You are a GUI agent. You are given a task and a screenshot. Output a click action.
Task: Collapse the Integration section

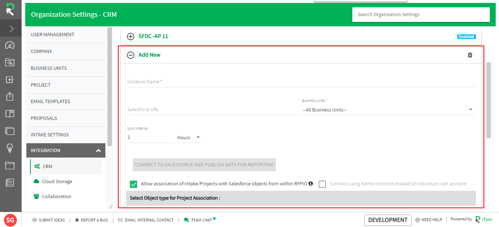click(x=66, y=151)
